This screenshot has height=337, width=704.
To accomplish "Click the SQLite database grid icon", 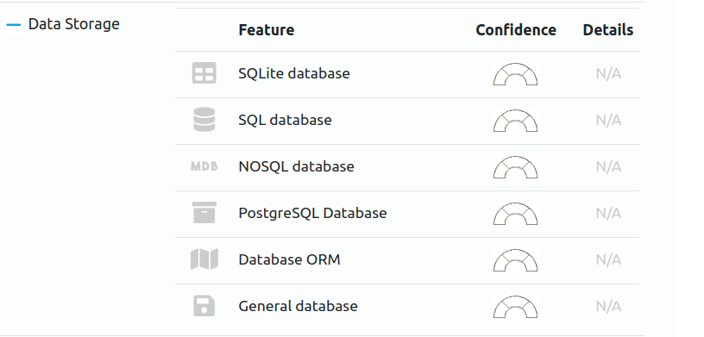I will (x=204, y=72).
